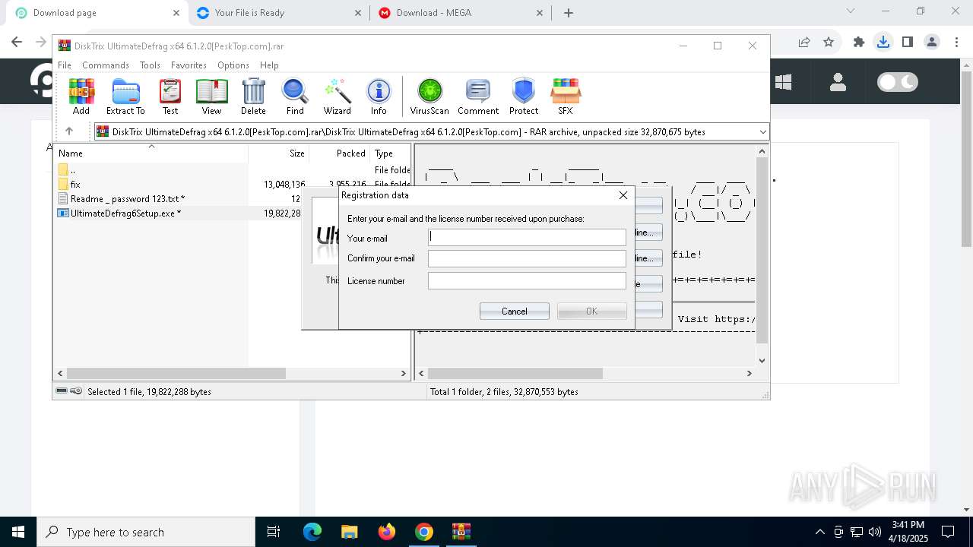This screenshot has width=973, height=547.
Task: Open the Tools menu
Action: pyautogui.click(x=150, y=65)
